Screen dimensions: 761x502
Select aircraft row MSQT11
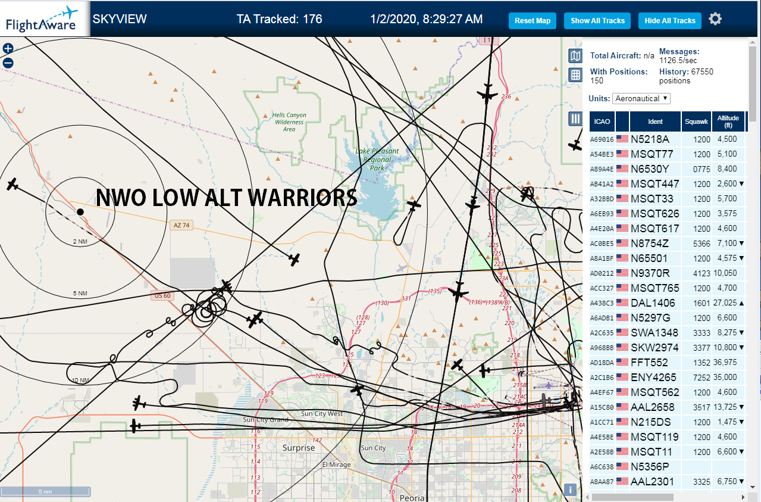pyautogui.click(x=667, y=452)
